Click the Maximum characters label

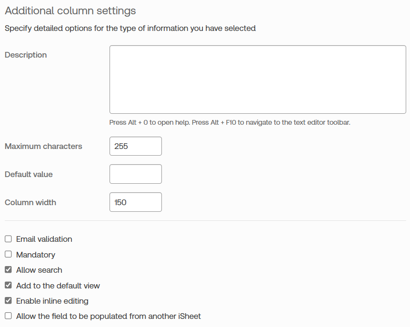pyautogui.click(x=43, y=146)
